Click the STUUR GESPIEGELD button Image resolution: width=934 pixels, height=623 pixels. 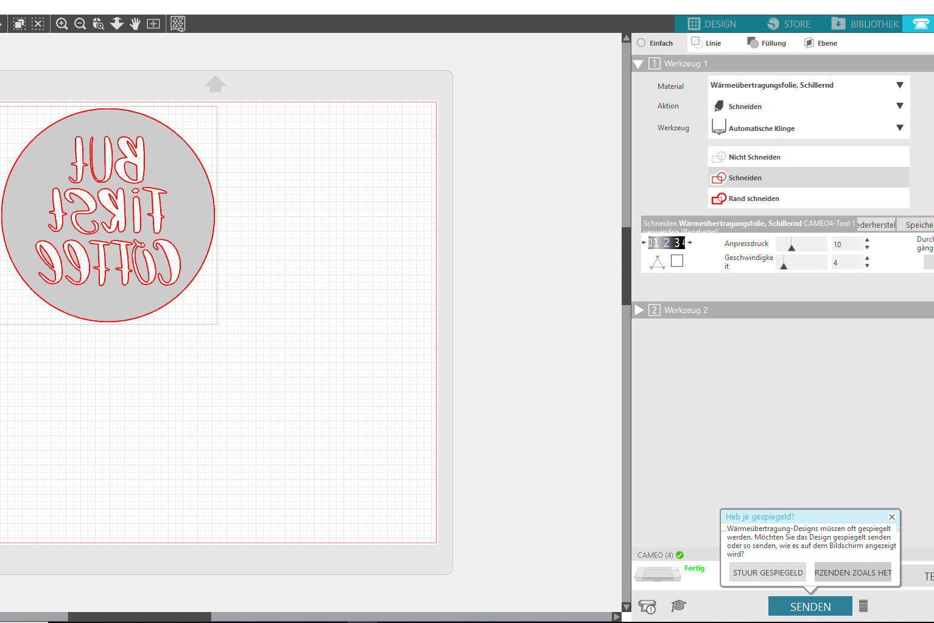click(767, 572)
